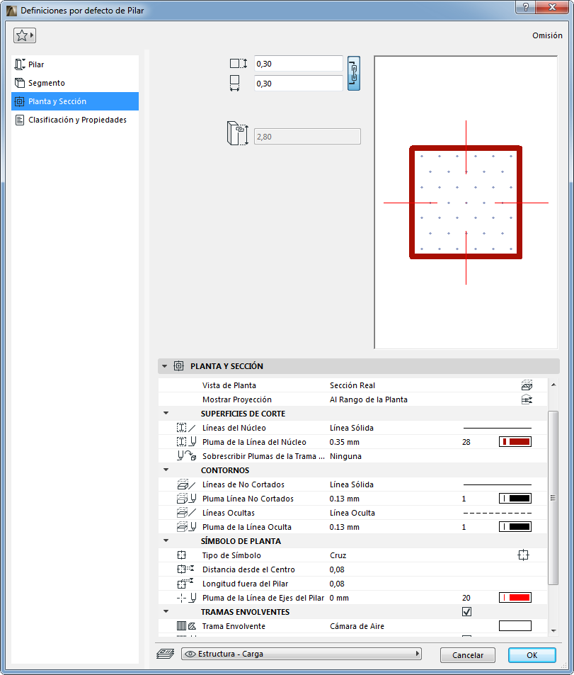Screen dimensions: 574x675
Task: Click the Omisión label
Action: click(547, 35)
